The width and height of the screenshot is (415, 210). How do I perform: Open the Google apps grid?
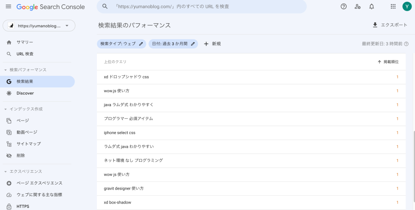pos(393,7)
